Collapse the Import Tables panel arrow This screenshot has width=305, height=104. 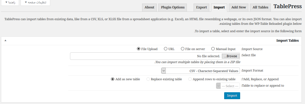(5, 41)
